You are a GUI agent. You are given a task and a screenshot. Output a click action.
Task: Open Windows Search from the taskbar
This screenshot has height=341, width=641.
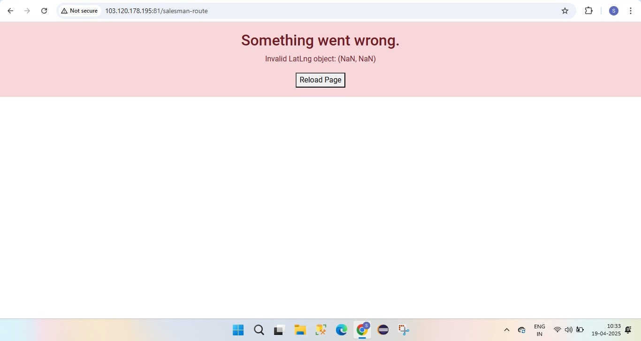(x=259, y=330)
